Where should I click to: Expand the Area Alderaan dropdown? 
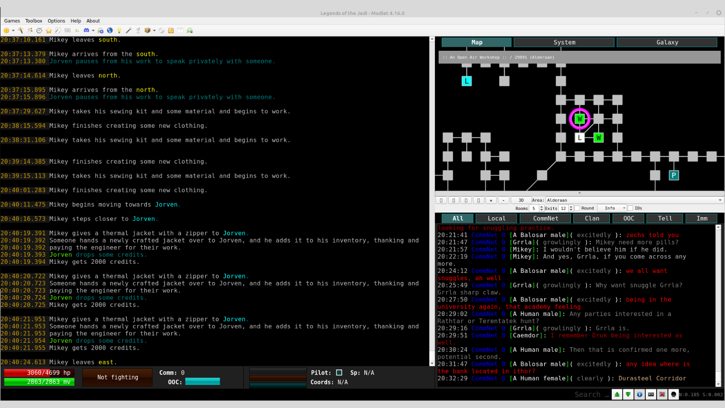point(720,200)
